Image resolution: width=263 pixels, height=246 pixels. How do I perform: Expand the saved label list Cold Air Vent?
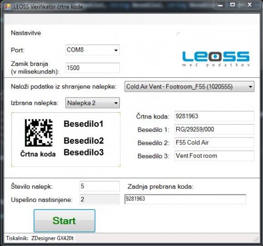(x=189, y=86)
